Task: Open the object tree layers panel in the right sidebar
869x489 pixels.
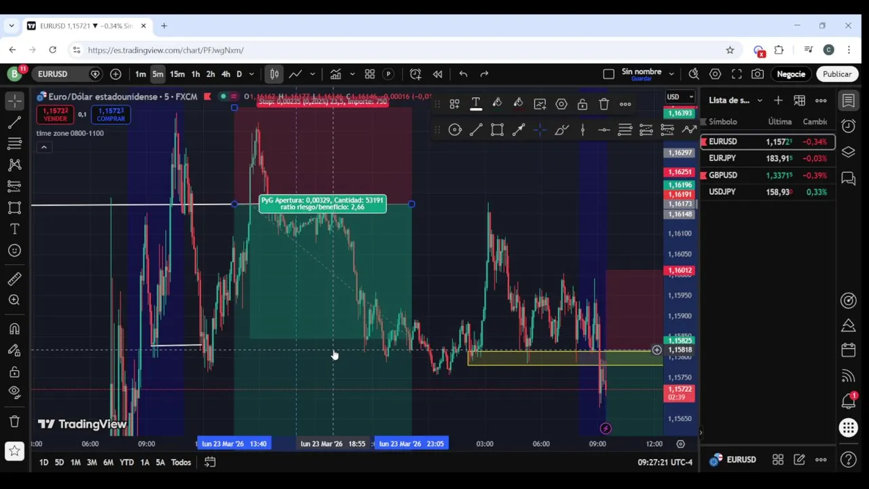Action: pyautogui.click(x=848, y=152)
